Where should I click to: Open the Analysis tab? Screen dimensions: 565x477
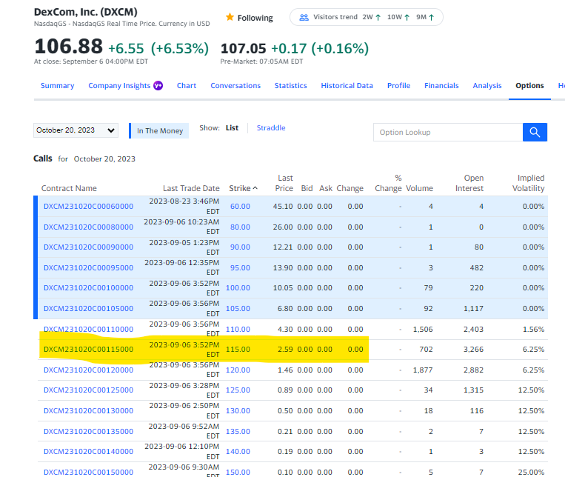(x=487, y=85)
